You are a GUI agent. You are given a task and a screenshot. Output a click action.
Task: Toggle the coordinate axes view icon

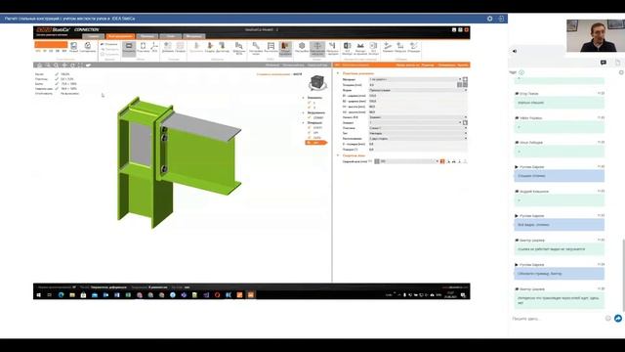click(x=154, y=48)
